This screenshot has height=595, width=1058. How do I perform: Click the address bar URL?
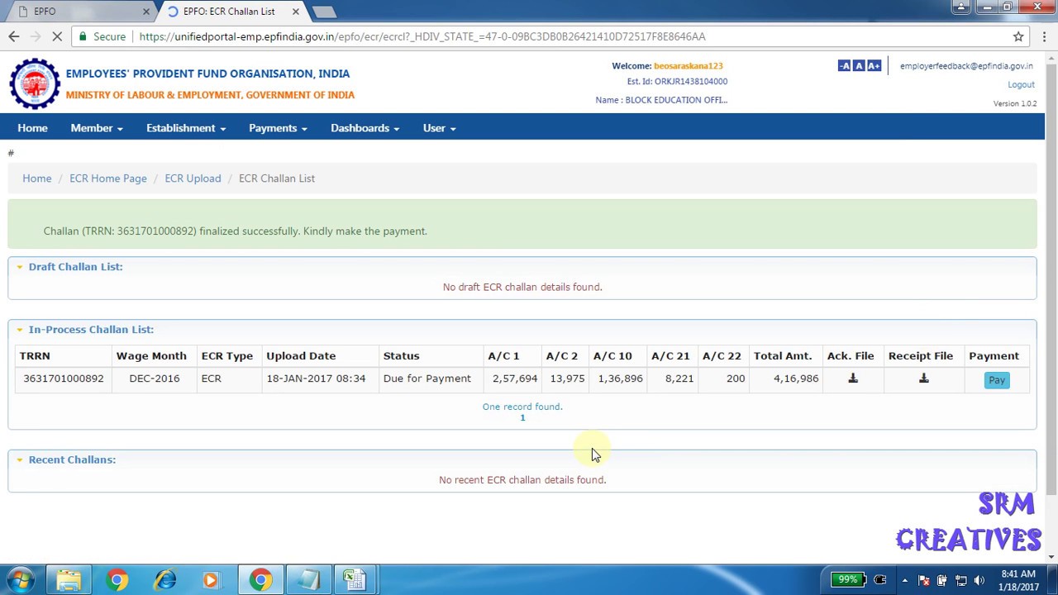pos(422,36)
